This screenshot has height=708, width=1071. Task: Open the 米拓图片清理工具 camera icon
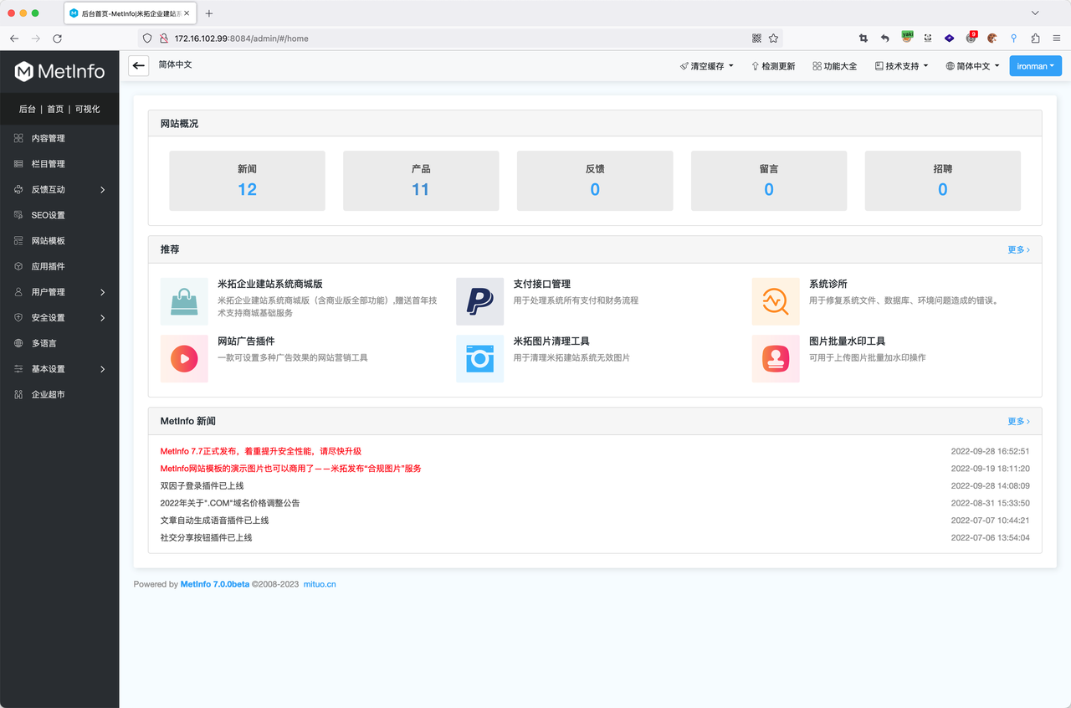[479, 359]
